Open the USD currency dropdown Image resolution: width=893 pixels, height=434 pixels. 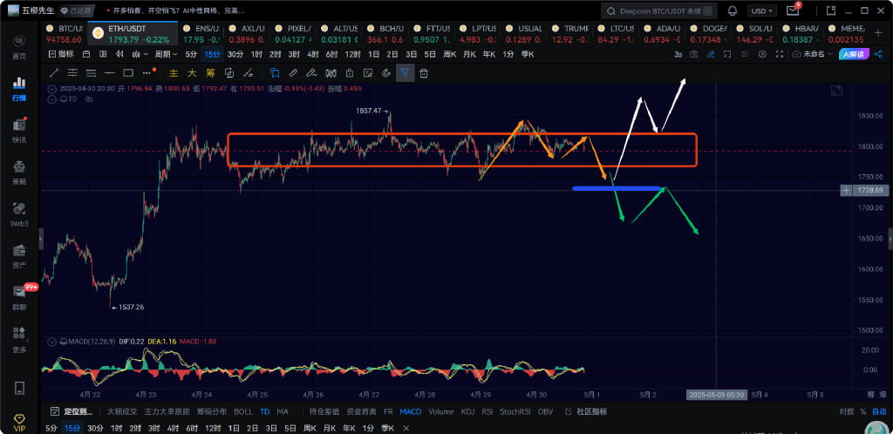[x=762, y=11]
